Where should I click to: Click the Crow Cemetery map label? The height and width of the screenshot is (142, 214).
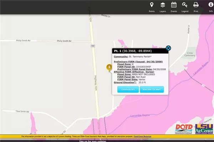point(190,54)
